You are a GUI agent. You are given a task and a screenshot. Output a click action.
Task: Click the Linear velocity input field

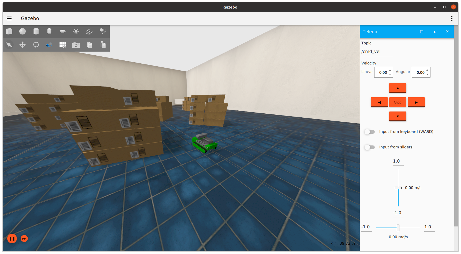(x=382, y=72)
